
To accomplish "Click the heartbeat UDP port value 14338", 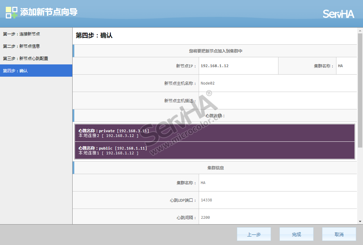I will click(207, 200).
